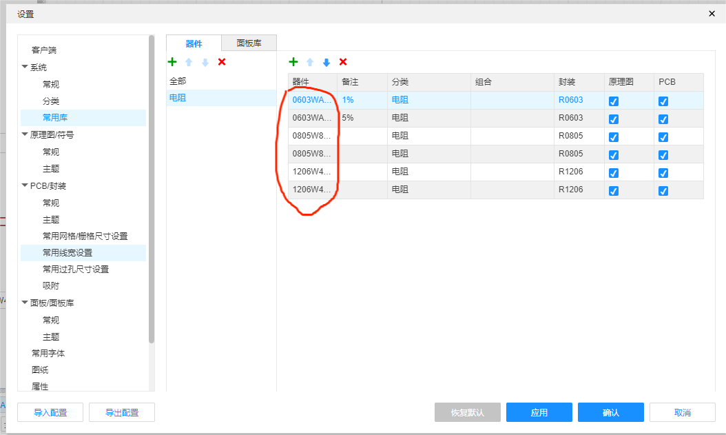Click green plus icon above the category list

(x=172, y=62)
